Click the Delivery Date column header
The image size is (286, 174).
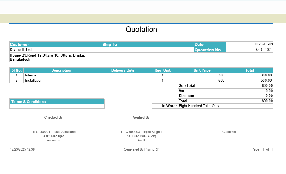tap(123, 70)
